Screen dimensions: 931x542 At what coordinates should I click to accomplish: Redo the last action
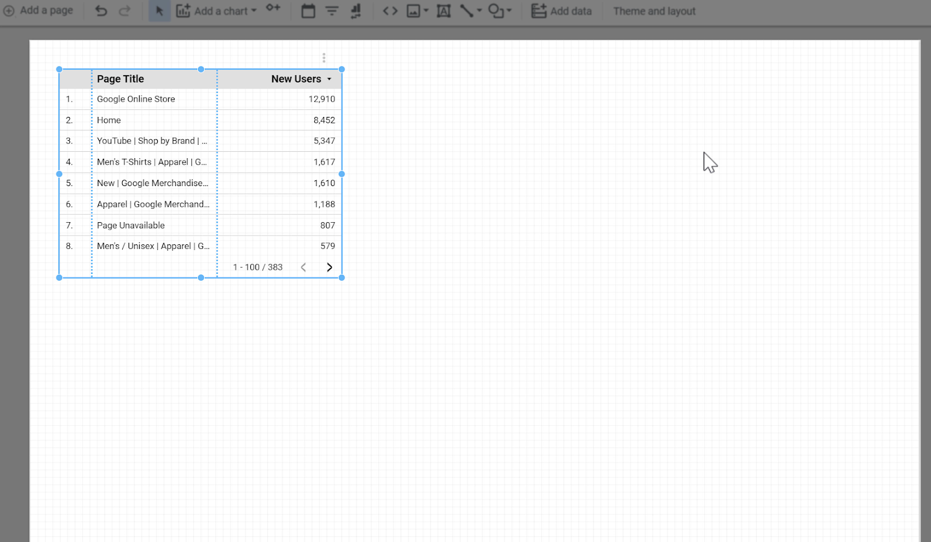coord(125,10)
